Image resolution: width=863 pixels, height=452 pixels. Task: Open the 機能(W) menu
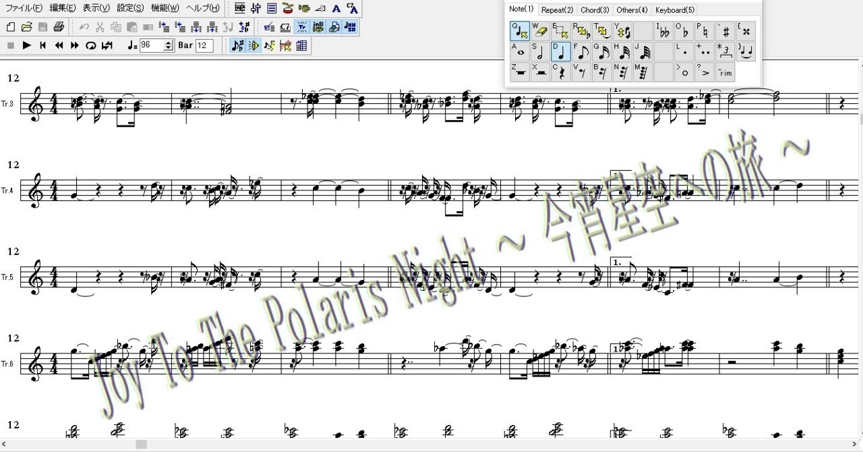(x=165, y=8)
